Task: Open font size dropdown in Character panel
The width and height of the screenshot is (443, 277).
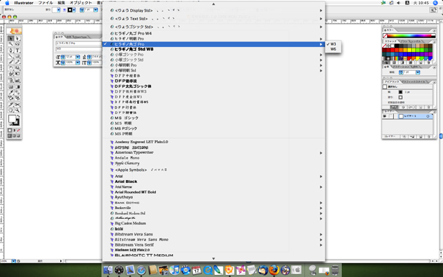Action: click(78, 57)
